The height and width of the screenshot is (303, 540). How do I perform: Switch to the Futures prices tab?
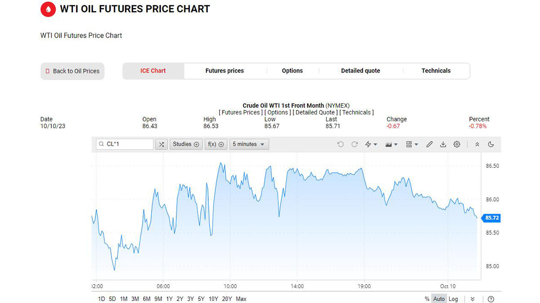tap(225, 71)
